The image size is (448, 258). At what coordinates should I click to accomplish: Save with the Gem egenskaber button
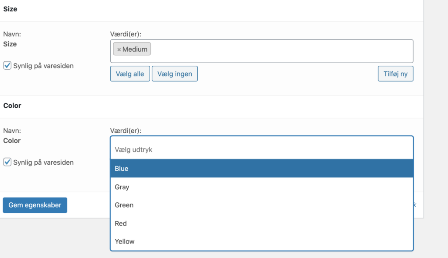click(35, 205)
